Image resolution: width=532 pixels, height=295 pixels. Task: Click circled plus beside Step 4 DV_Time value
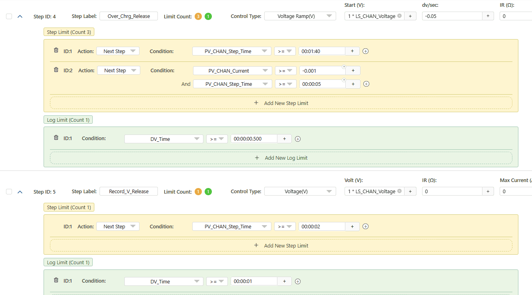click(x=297, y=139)
